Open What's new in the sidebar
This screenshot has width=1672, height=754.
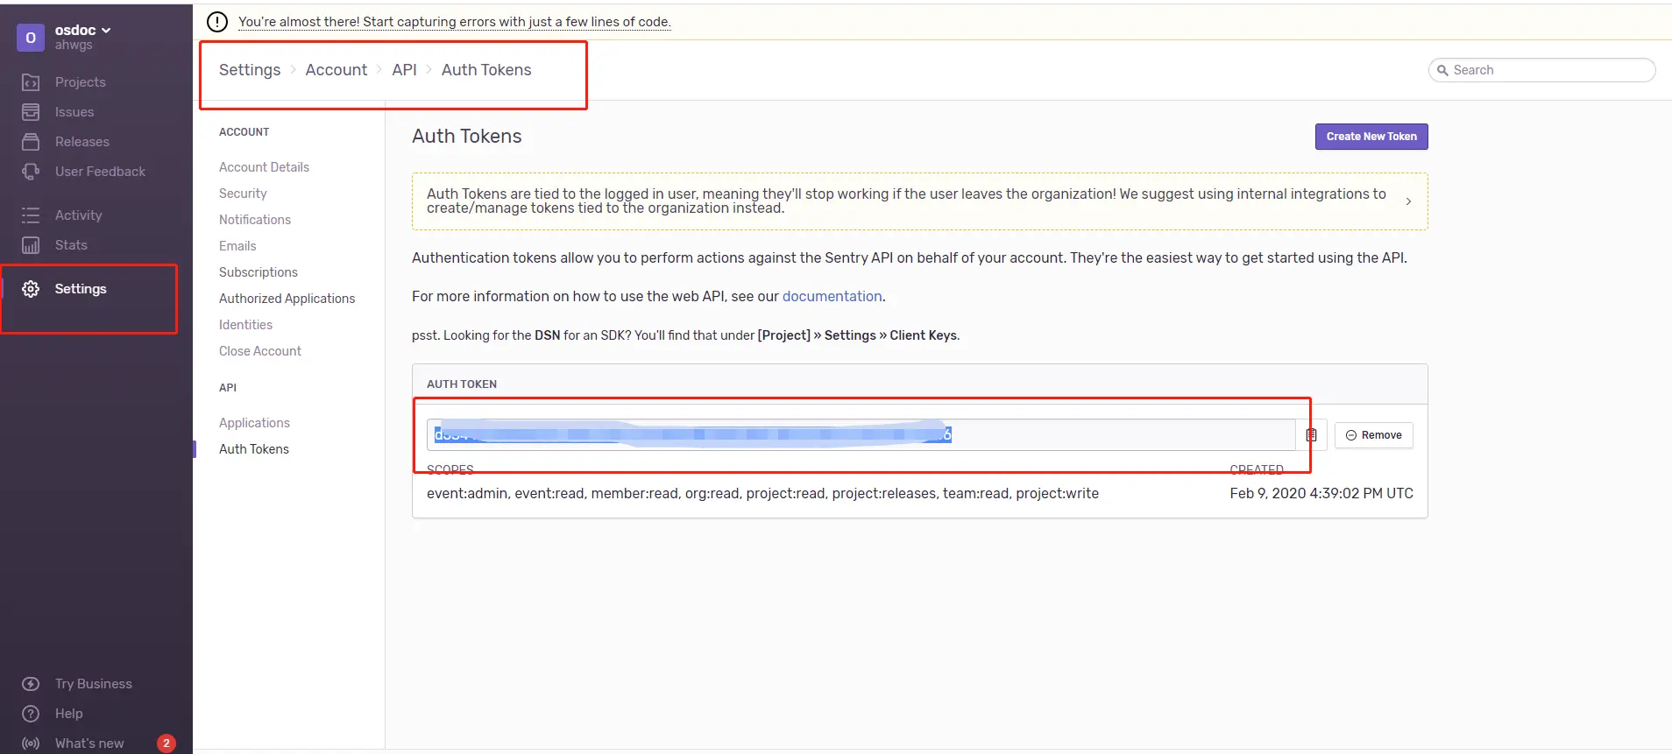(89, 743)
